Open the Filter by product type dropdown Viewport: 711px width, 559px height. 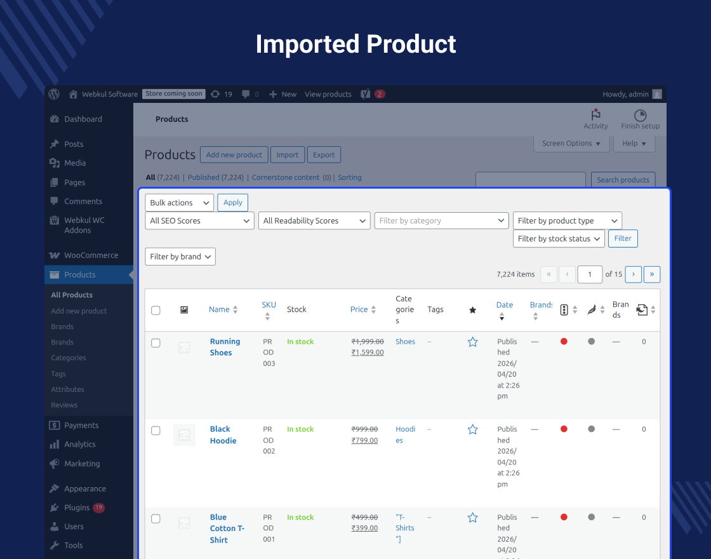pyautogui.click(x=568, y=221)
